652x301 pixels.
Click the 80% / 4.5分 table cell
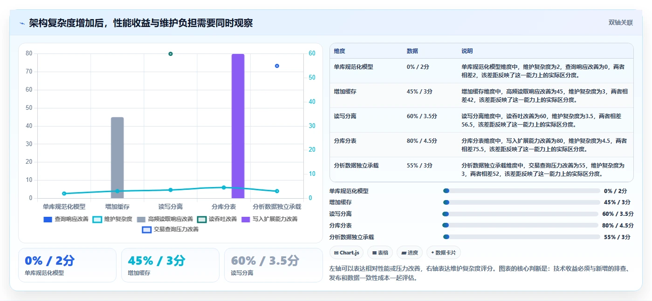[x=422, y=140]
